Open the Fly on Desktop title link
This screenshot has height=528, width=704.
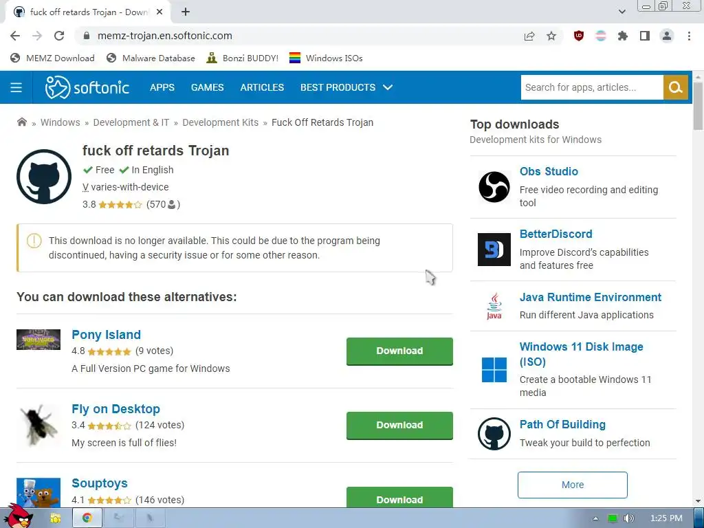[115, 409]
